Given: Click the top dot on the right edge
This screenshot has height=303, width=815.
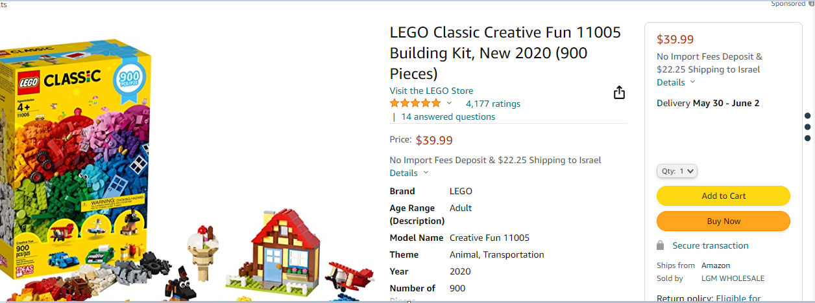Looking at the screenshot, I should (x=807, y=116).
